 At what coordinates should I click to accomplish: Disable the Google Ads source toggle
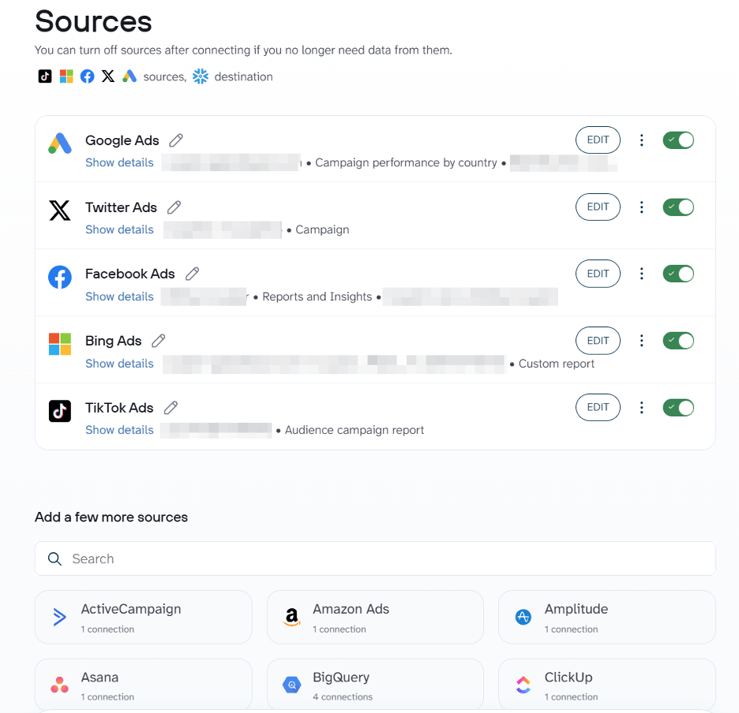(x=678, y=140)
